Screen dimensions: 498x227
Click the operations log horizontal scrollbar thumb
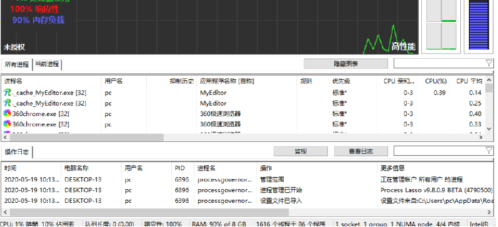coord(149,212)
